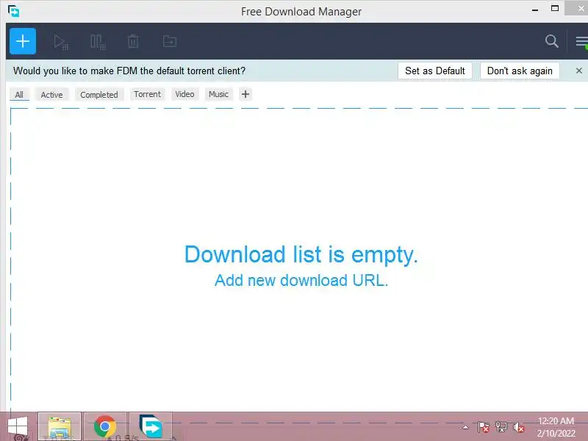Maximize the Free Download Manager window

pyautogui.click(x=555, y=9)
